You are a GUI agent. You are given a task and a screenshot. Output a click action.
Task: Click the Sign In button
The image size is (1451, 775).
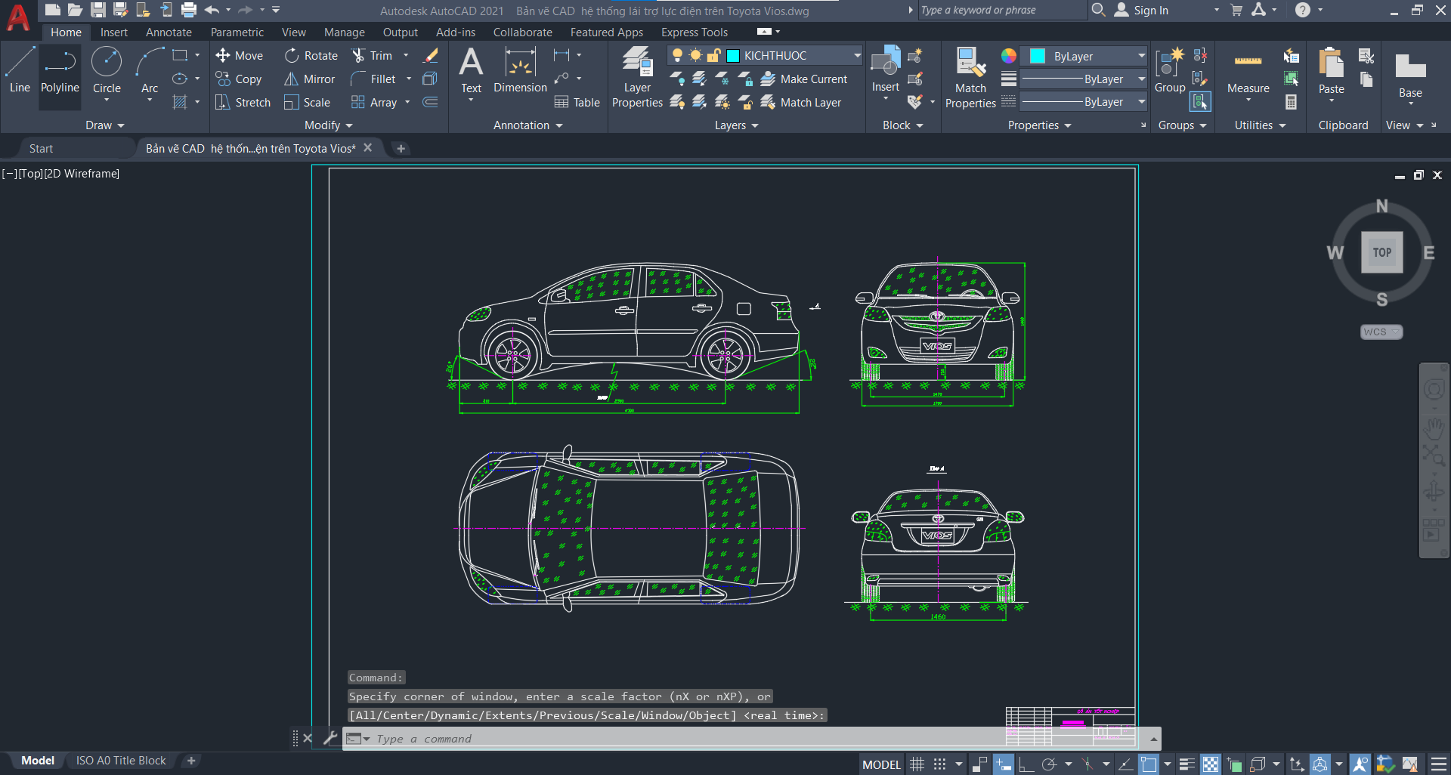(x=1142, y=11)
